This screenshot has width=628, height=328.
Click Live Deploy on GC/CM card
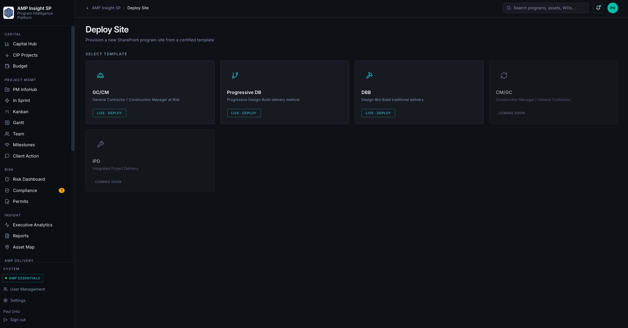click(x=109, y=113)
